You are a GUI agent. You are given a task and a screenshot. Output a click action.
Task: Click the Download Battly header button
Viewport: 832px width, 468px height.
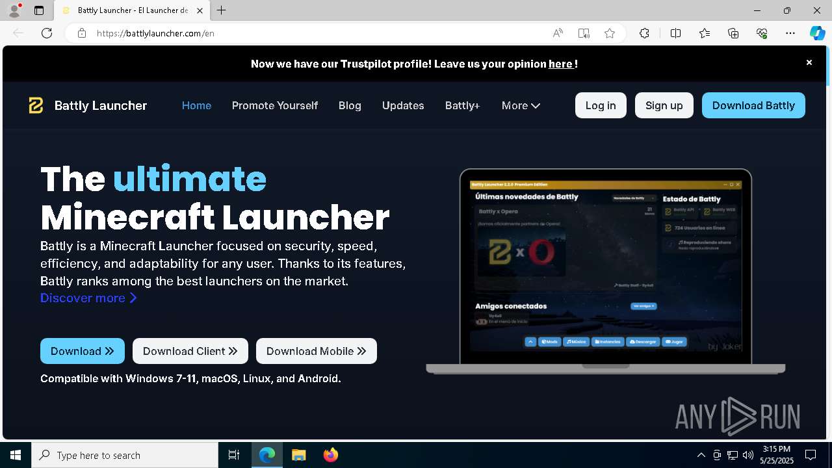[x=753, y=105]
